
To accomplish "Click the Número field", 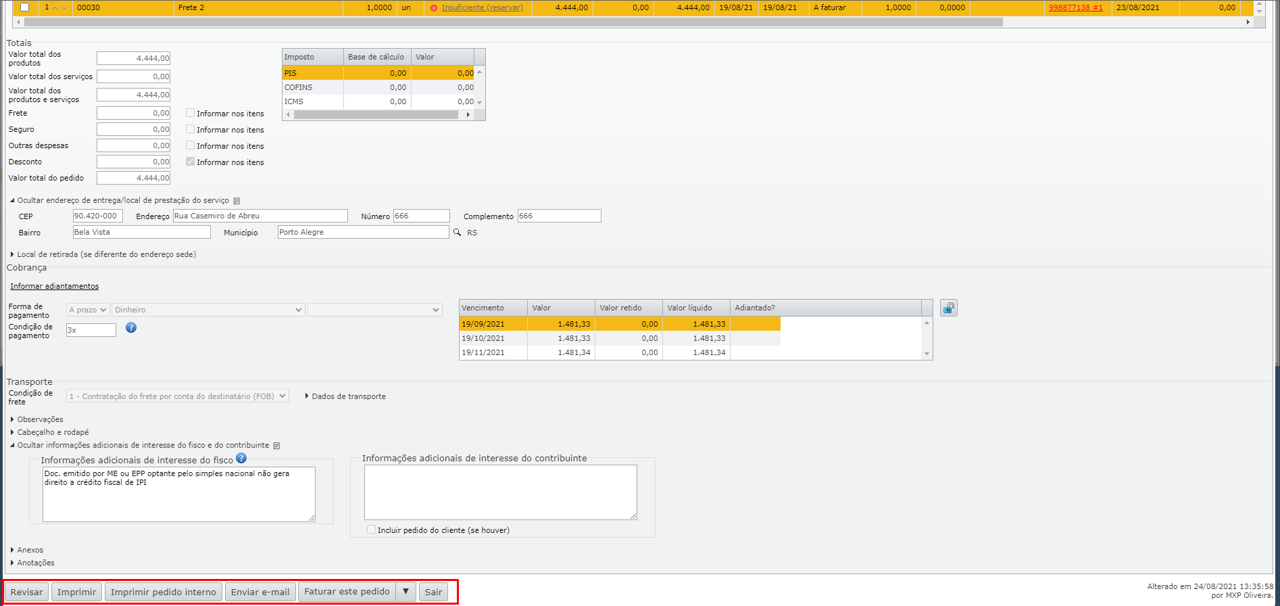I will (x=422, y=216).
